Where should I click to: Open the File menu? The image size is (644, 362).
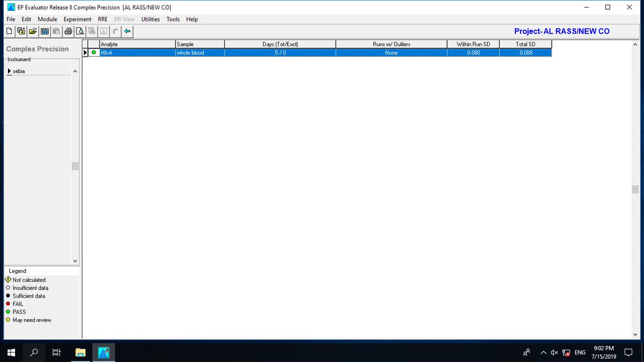pyautogui.click(x=11, y=19)
